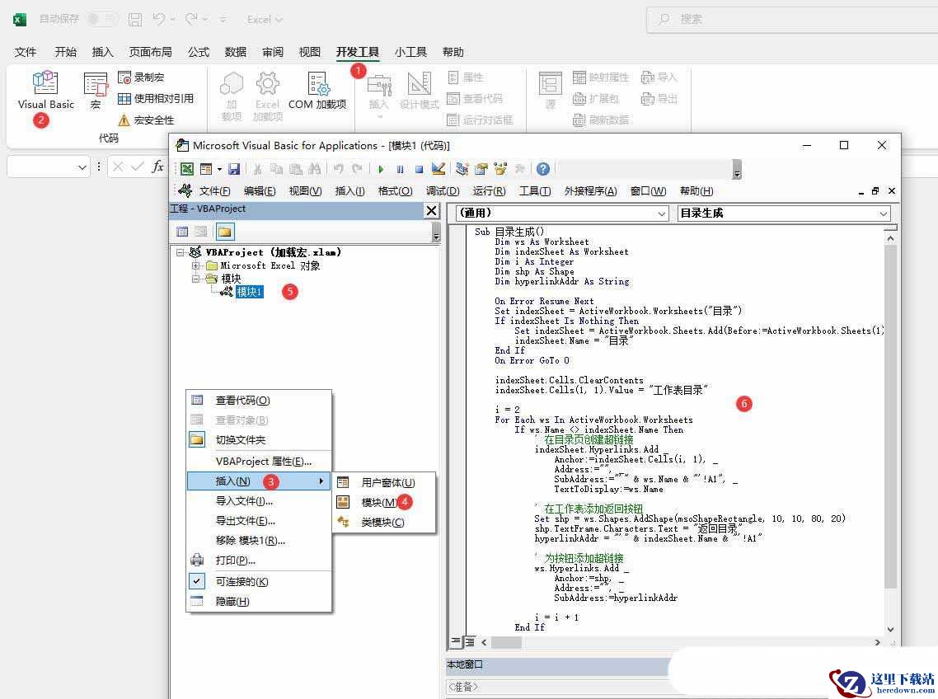This screenshot has height=699, width=938.
Task: Choose 移除 模块1(R)... in context menu
Action: [259, 541]
